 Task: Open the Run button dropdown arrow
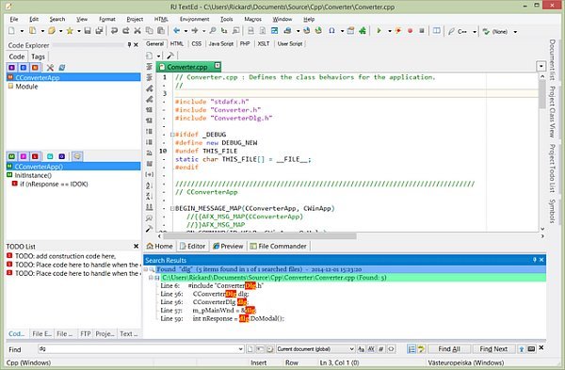(390, 32)
